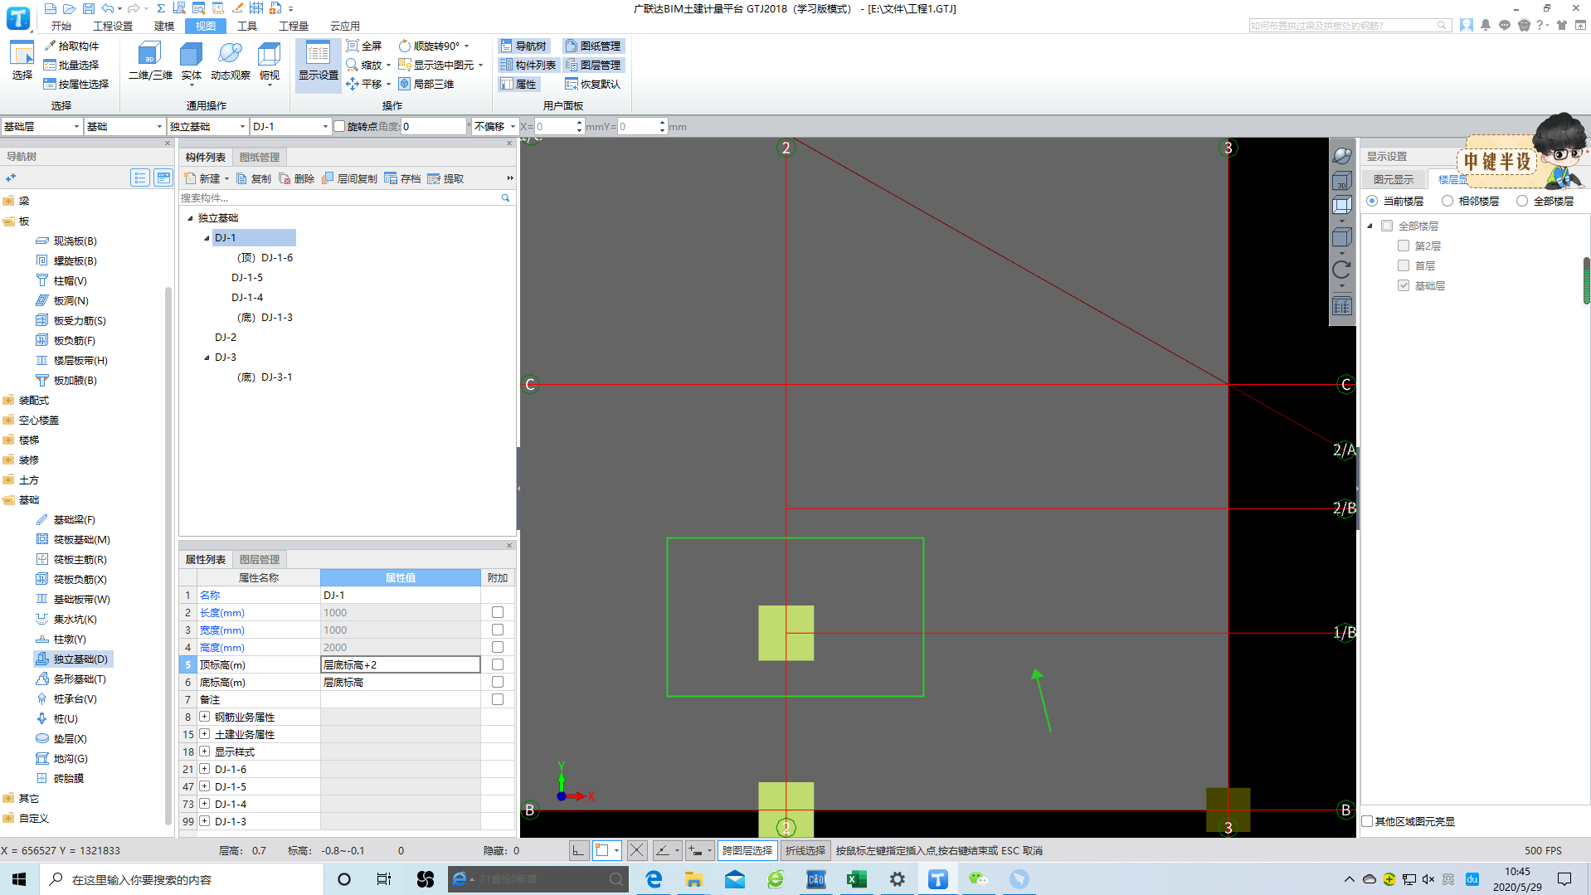
Task: Open Excel from the Windows taskbar
Action: 856,879
